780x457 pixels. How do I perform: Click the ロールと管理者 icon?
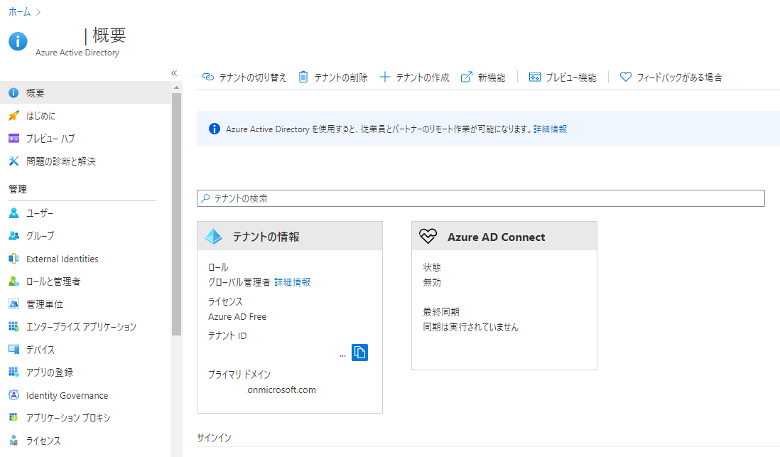[13, 281]
